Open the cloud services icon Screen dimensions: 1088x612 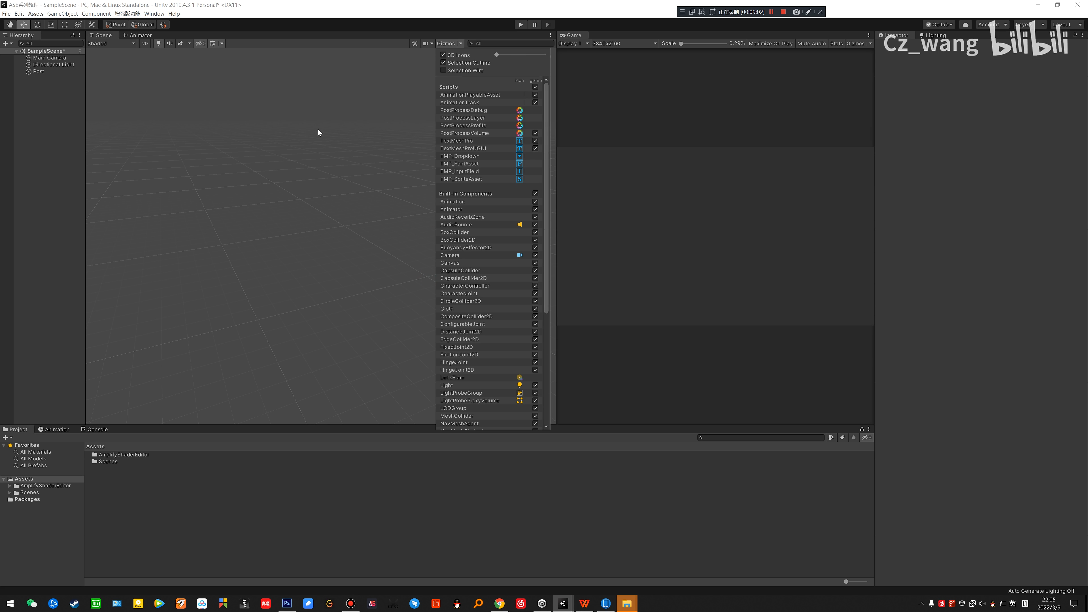[966, 24]
